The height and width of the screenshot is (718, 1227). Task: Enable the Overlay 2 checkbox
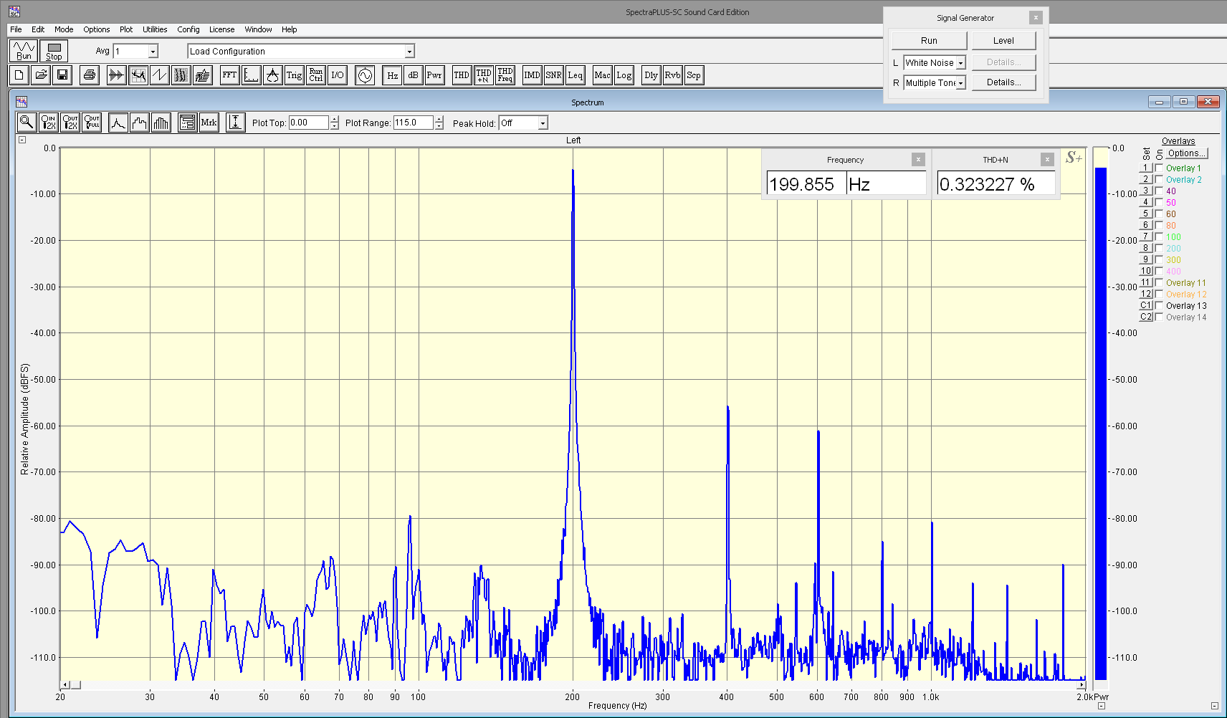(1159, 179)
